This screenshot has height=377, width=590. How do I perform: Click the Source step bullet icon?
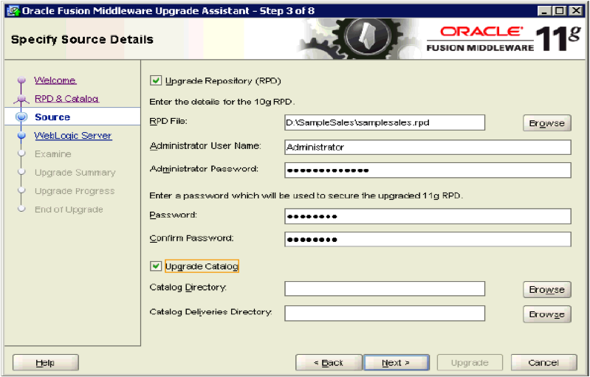pos(21,117)
